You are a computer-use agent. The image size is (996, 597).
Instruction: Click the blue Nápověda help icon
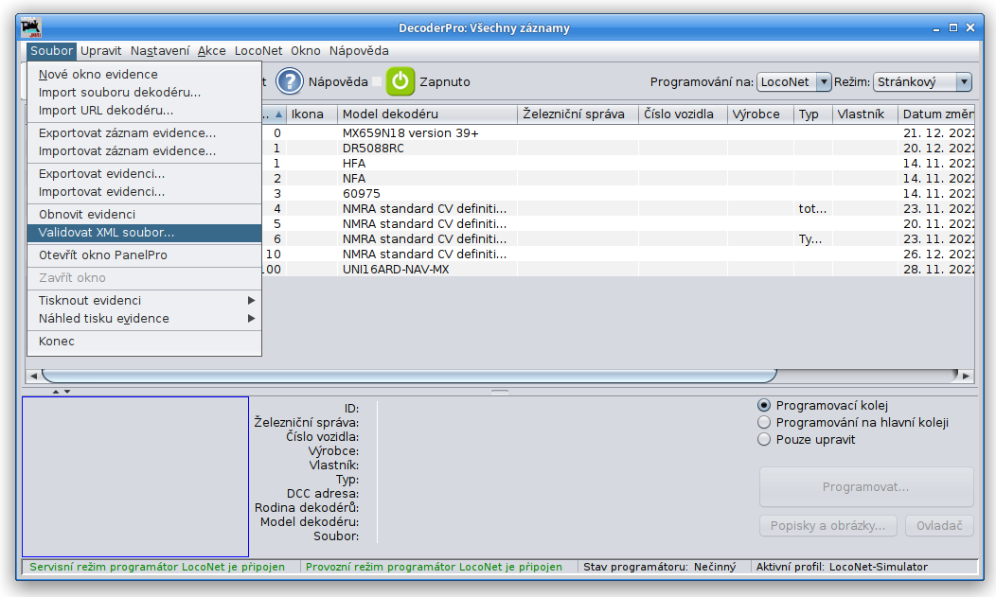[289, 81]
